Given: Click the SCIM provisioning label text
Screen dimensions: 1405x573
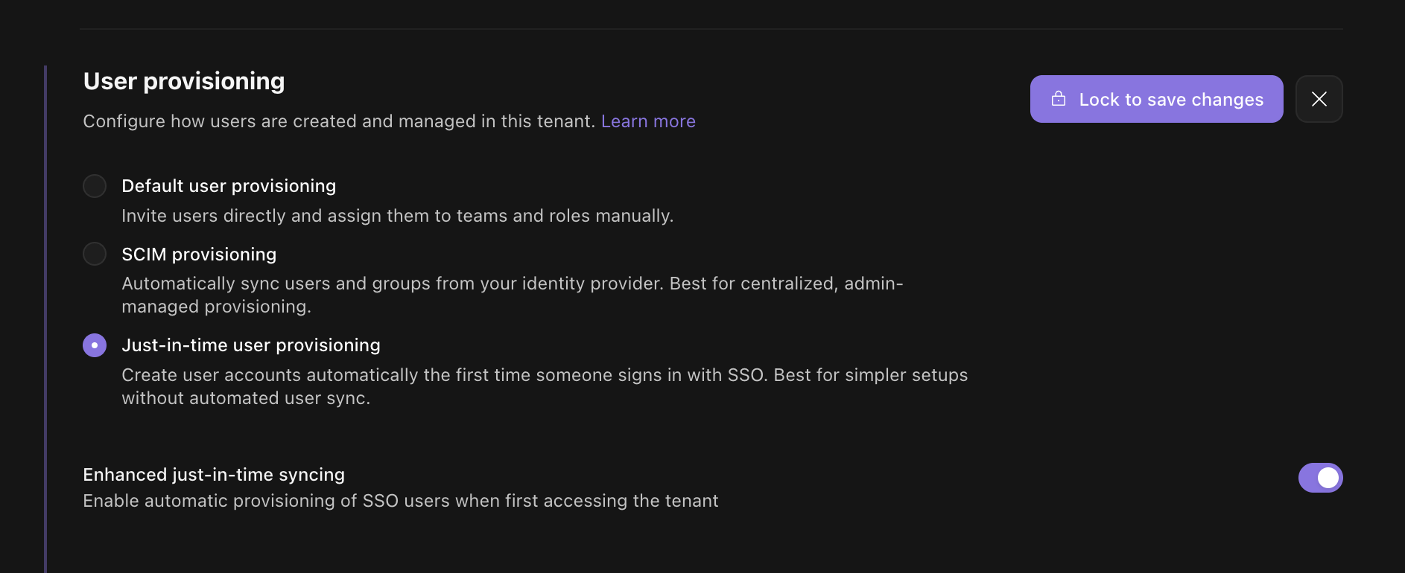Looking at the screenshot, I should (x=199, y=255).
